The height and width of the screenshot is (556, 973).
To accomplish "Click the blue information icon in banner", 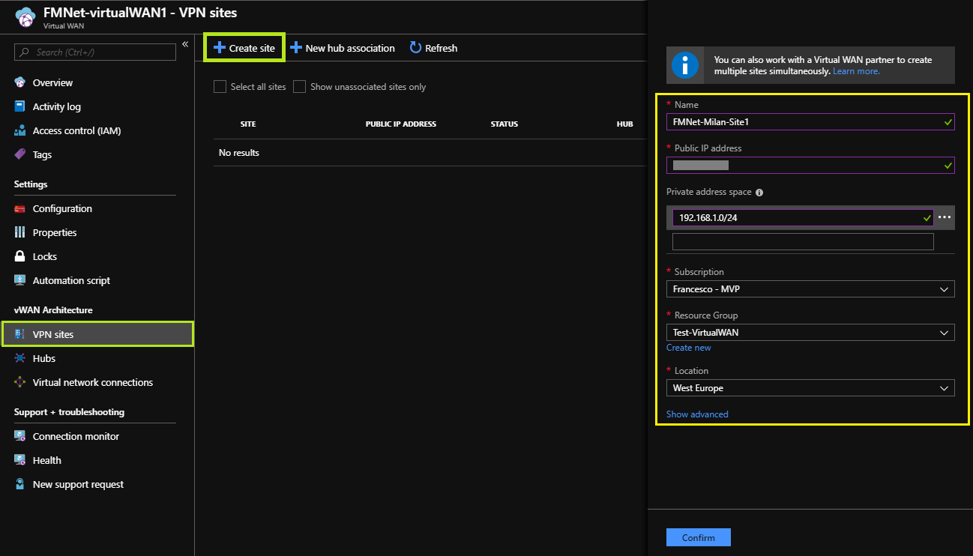I will [x=685, y=65].
